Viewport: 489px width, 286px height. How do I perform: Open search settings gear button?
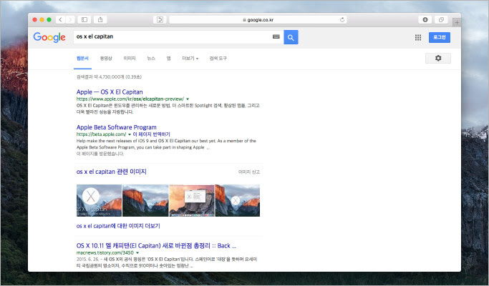(x=438, y=58)
